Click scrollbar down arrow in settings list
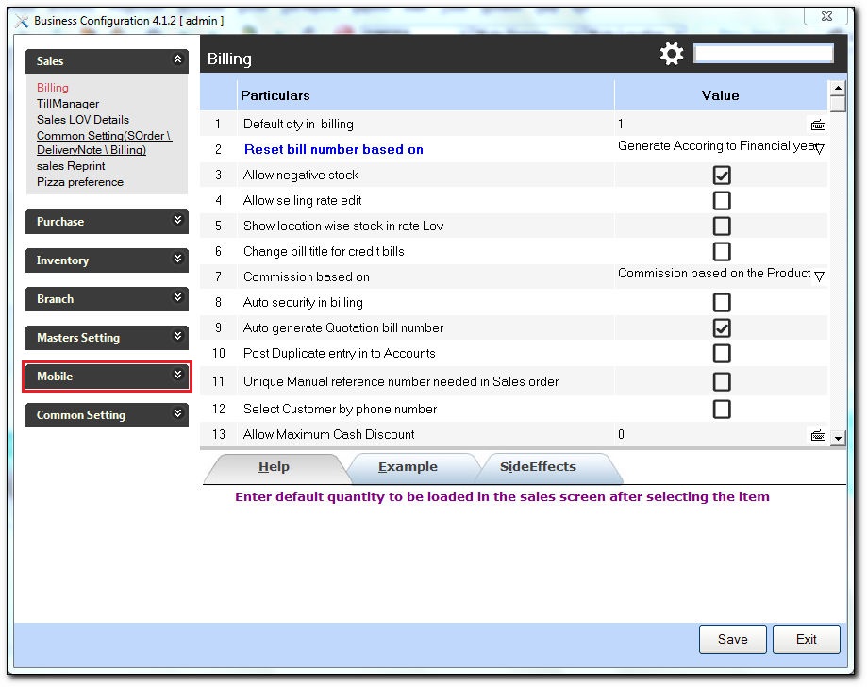Viewport: 867px width, 687px height. tap(839, 438)
